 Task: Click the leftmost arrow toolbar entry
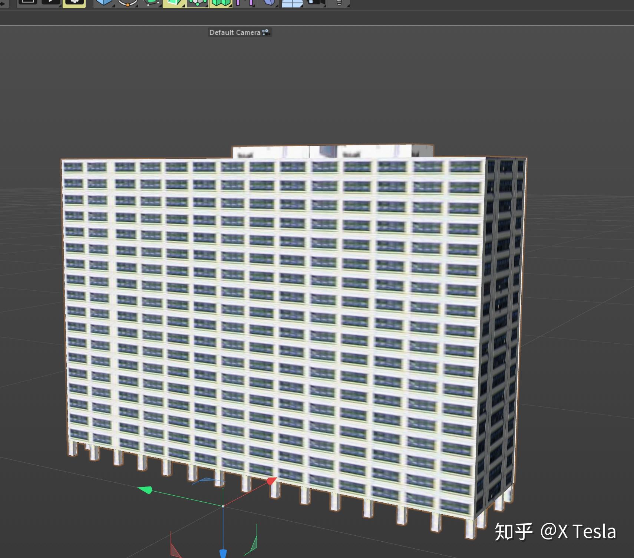click(3, 3)
